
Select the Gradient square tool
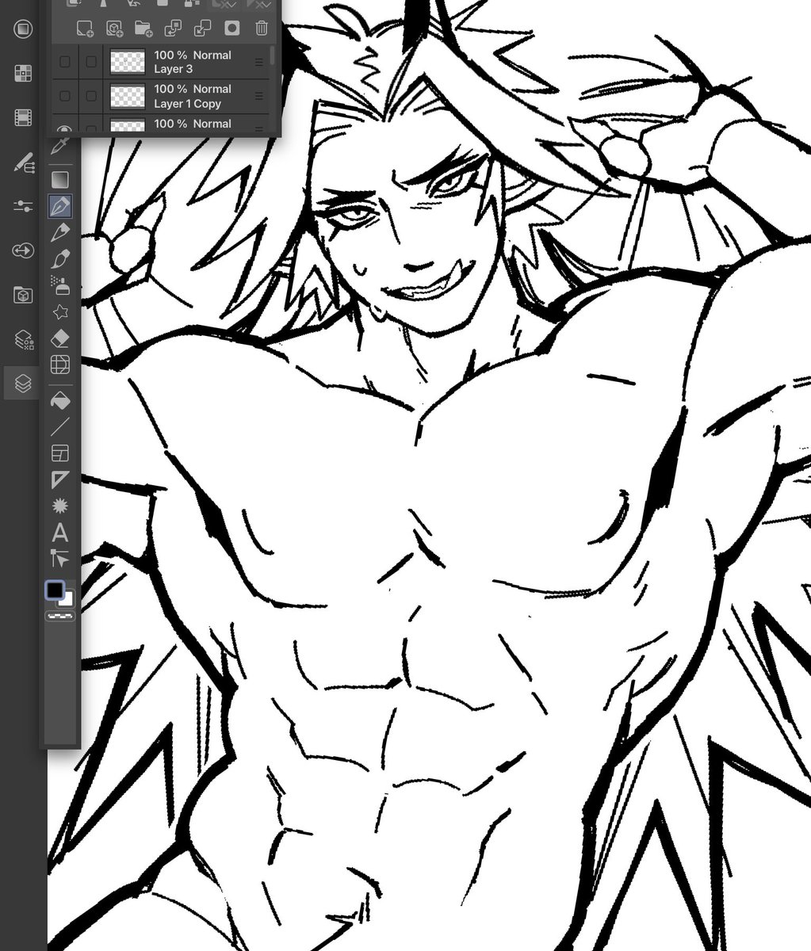click(x=60, y=179)
